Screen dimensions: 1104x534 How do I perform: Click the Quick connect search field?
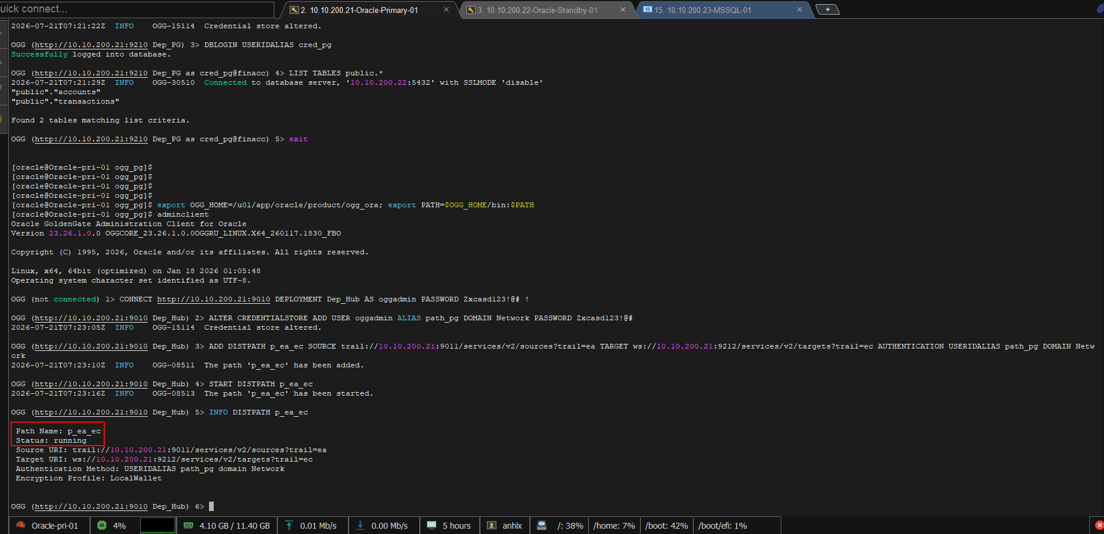(137, 9)
